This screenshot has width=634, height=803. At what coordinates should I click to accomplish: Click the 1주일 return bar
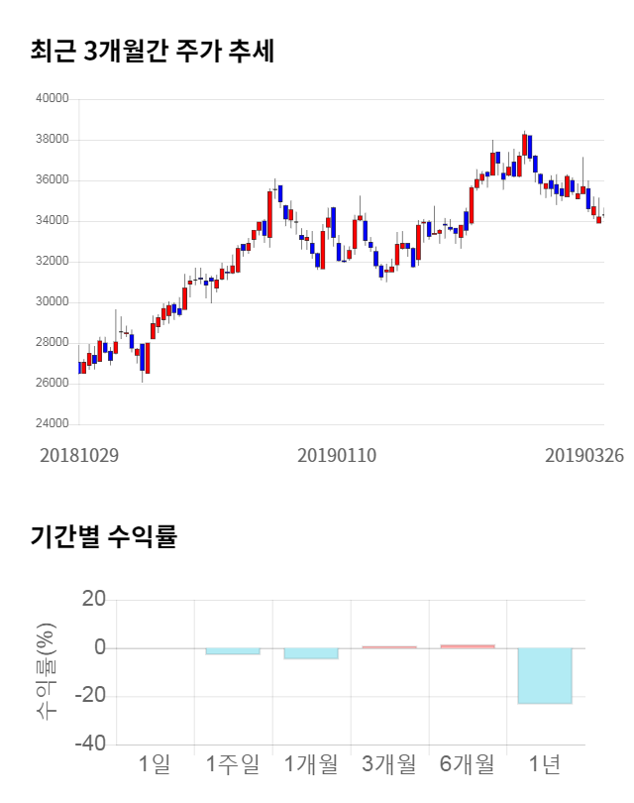tap(233, 651)
